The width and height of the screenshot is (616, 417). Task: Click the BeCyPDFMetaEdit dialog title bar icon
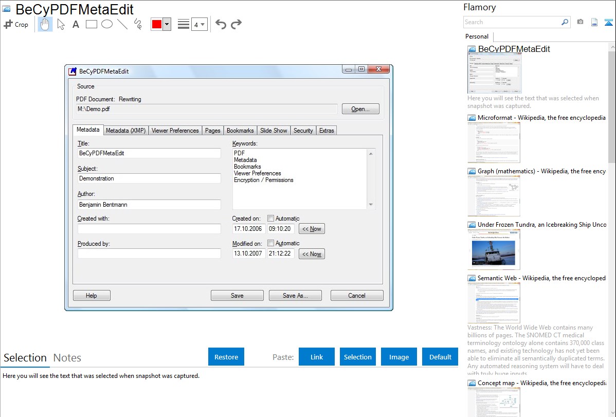coord(73,71)
